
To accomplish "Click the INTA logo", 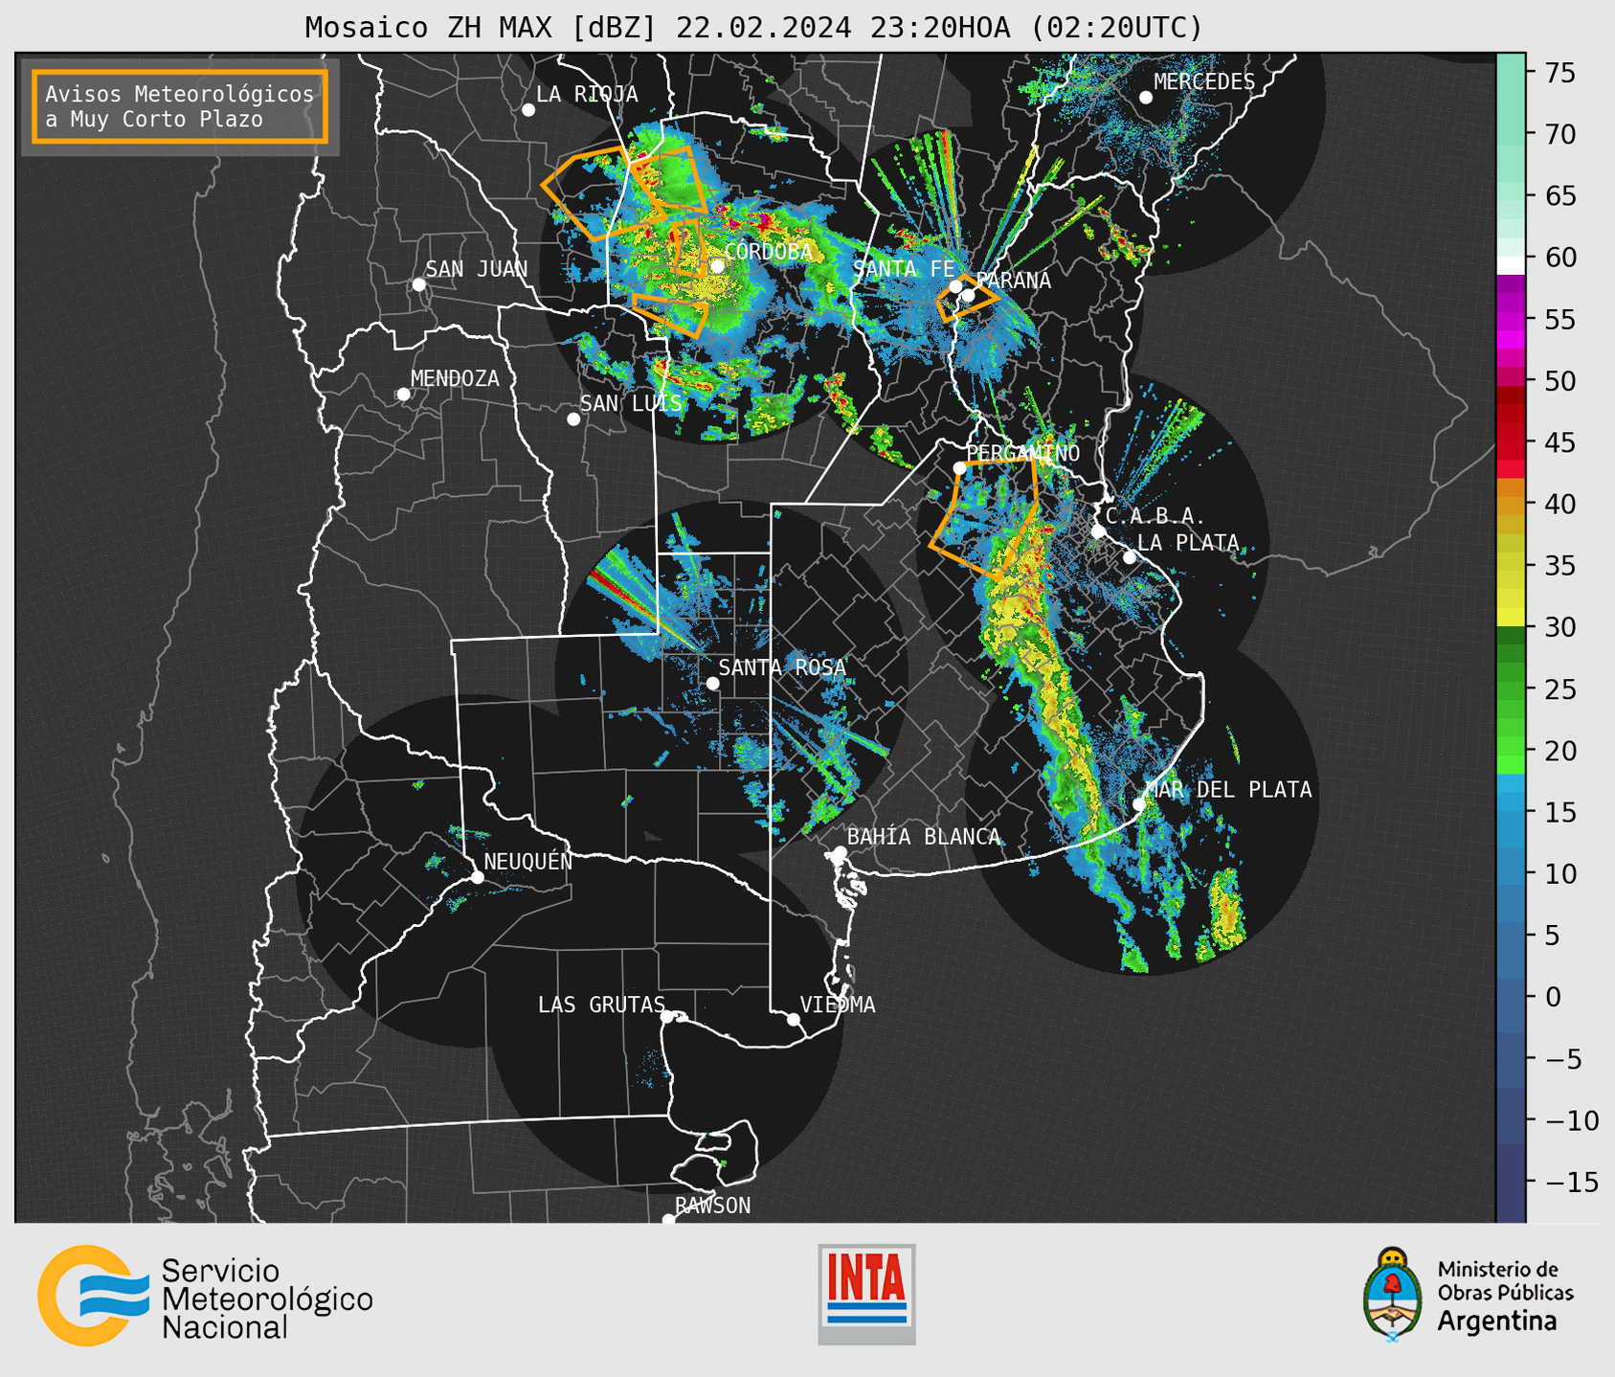I will pyautogui.click(x=866, y=1294).
